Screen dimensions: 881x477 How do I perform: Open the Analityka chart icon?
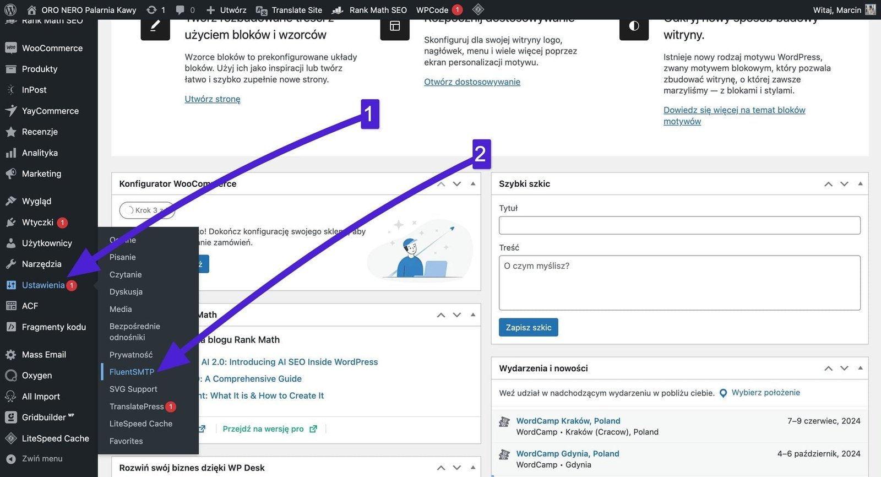pos(10,153)
